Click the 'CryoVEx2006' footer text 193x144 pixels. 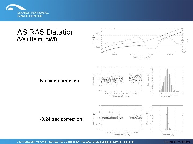pos(25,142)
